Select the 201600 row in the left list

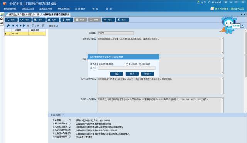click(25, 34)
